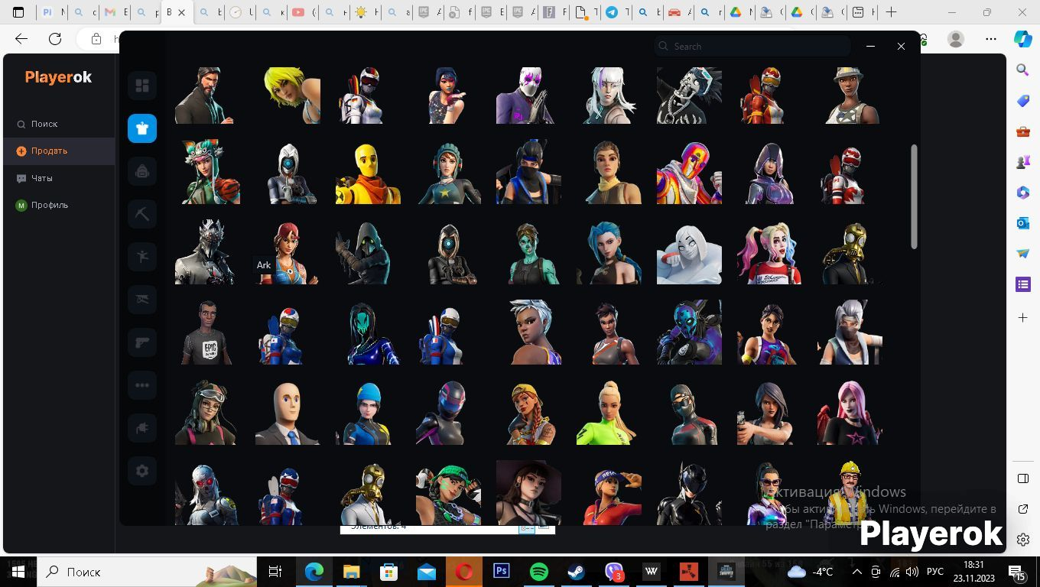Open the plug icon in swapper sidebar
This screenshot has height=587, width=1040.
point(142,428)
